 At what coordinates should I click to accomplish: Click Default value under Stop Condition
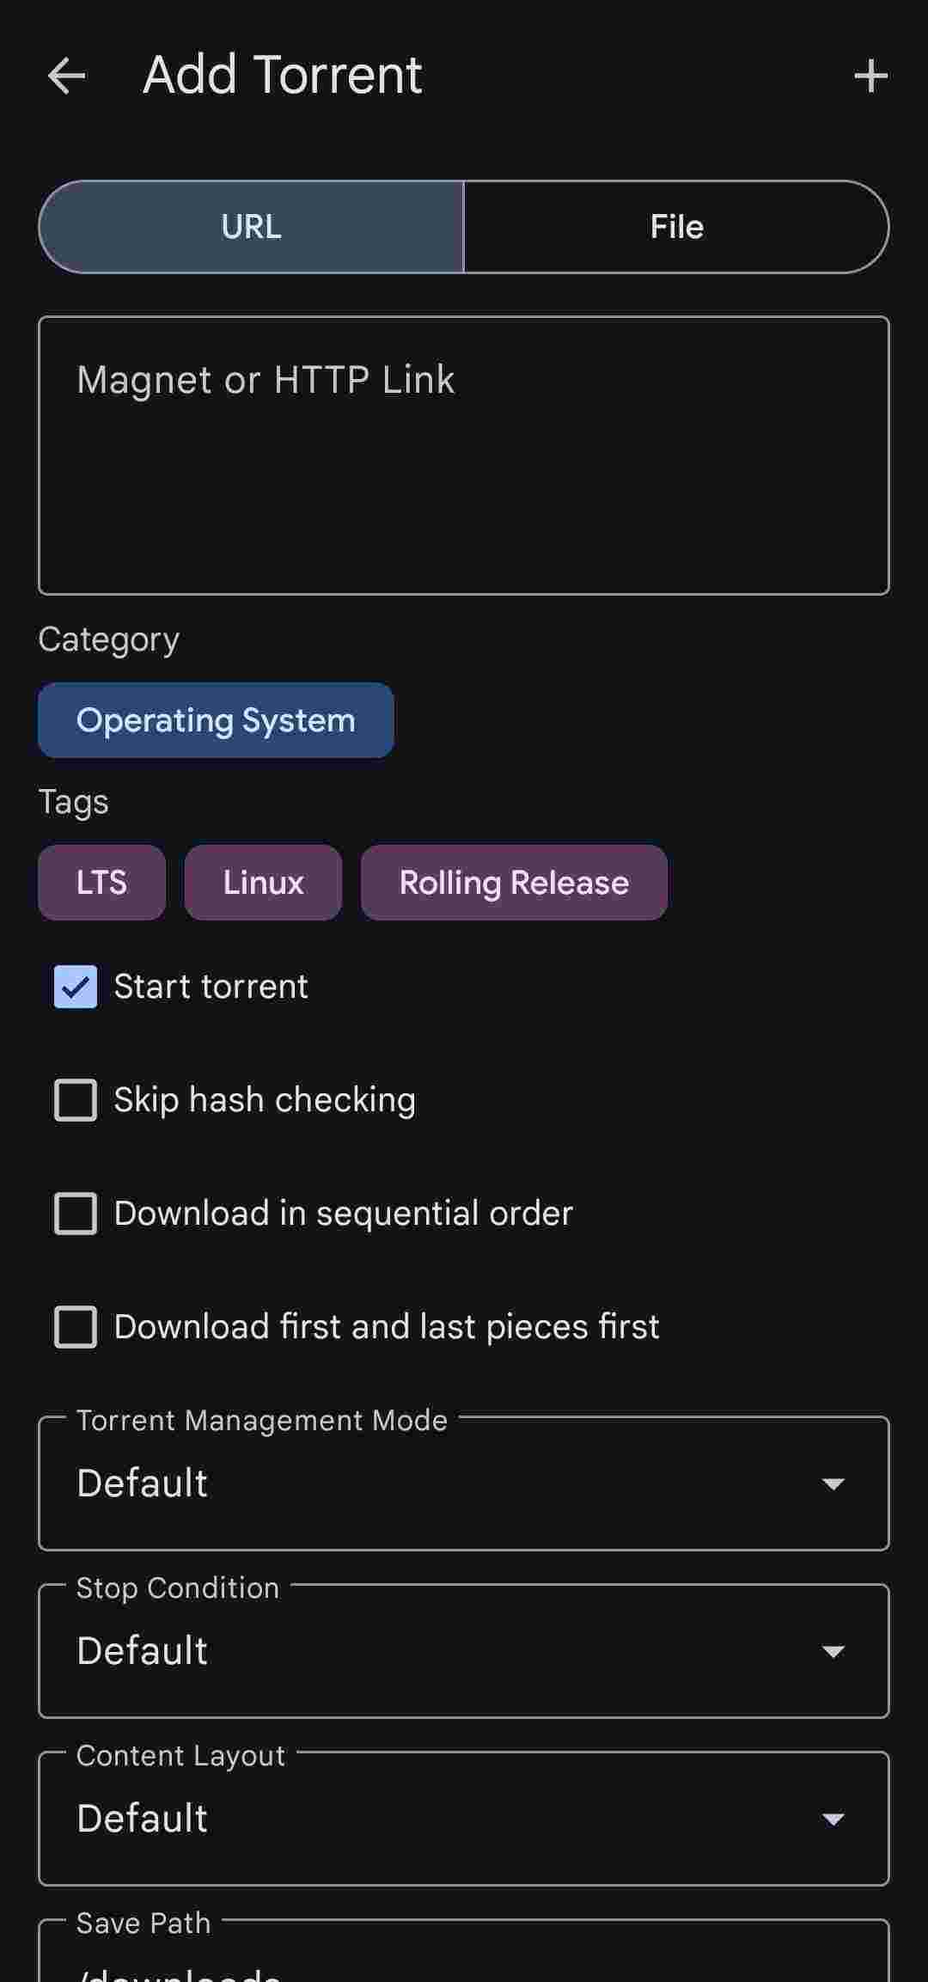(x=142, y=1651)
